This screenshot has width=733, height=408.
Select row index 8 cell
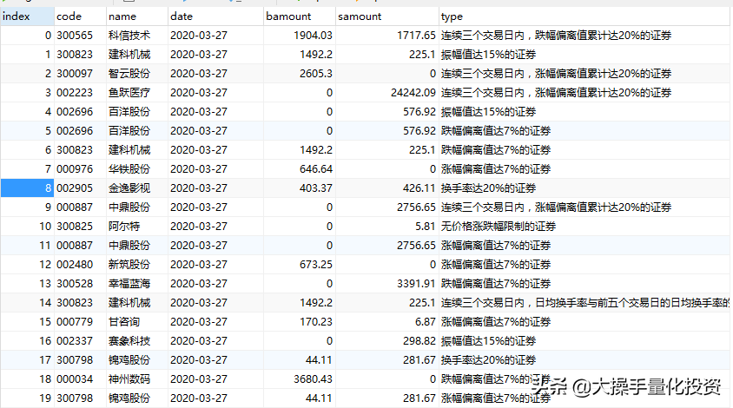pos(27,188)
